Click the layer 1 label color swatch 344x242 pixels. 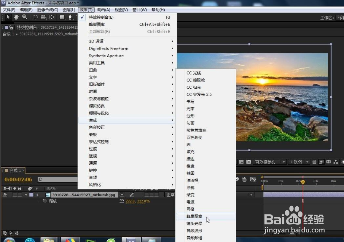click(x=31, y=194)
